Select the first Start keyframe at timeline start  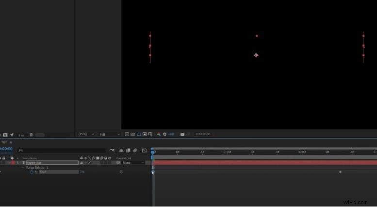(x=152, y=172)
